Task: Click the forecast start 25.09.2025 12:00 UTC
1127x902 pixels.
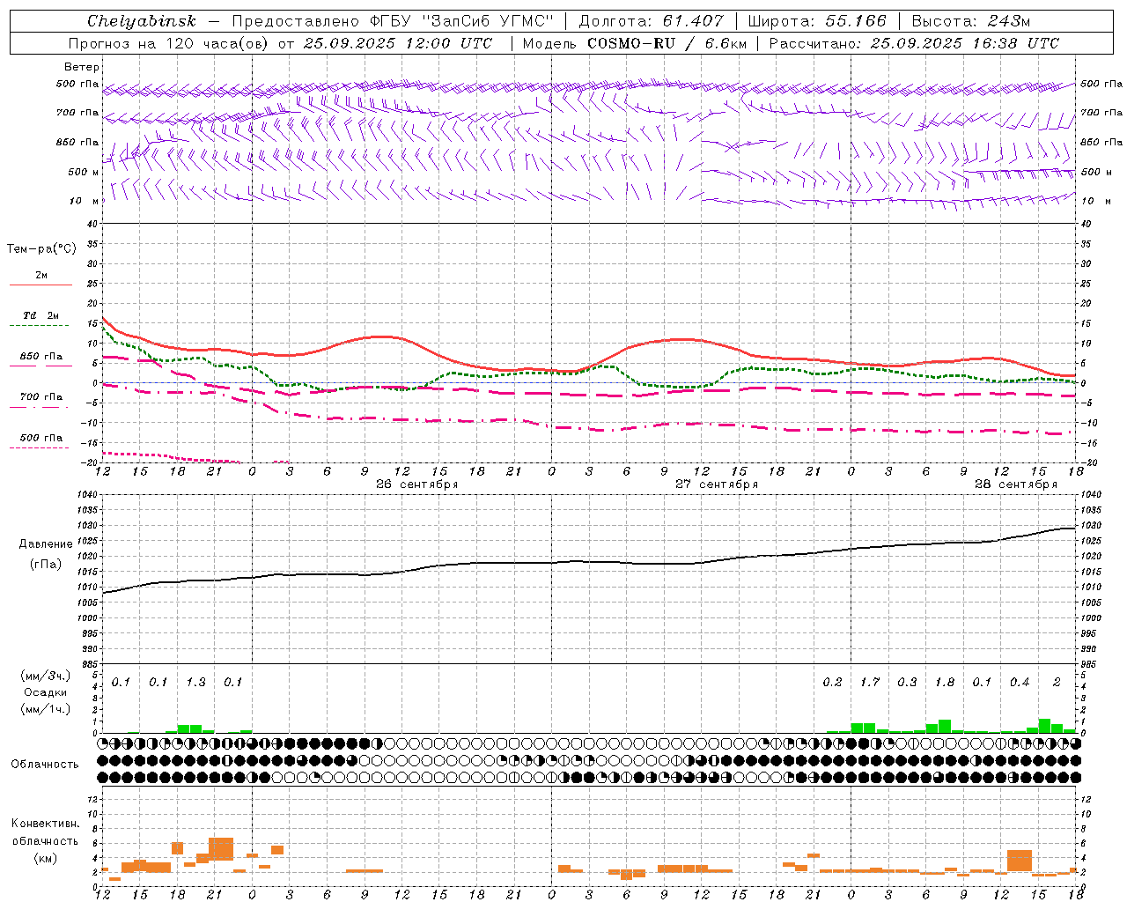Action: (397, 43)
